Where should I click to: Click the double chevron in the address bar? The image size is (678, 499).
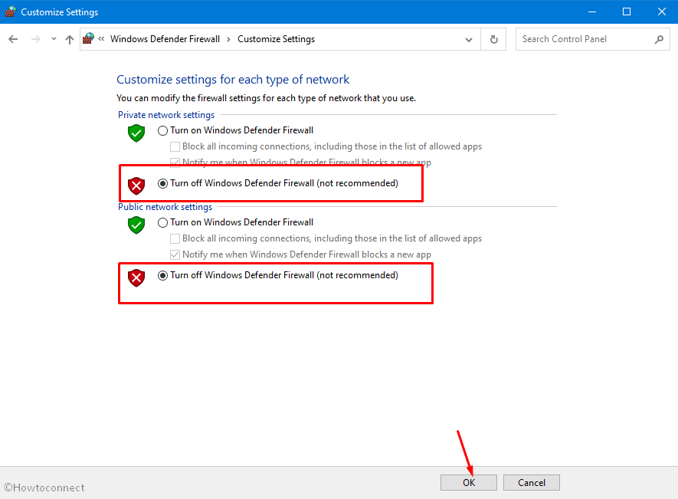pos(101,39)
